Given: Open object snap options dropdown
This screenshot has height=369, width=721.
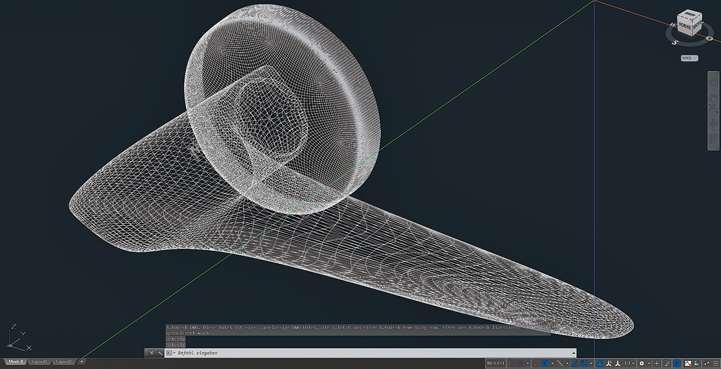Looking at the screenshot, I should coord(591,363).
